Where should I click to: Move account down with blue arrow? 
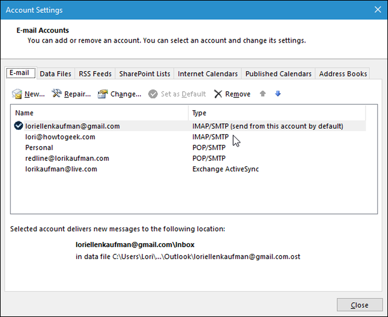[278, 94]
